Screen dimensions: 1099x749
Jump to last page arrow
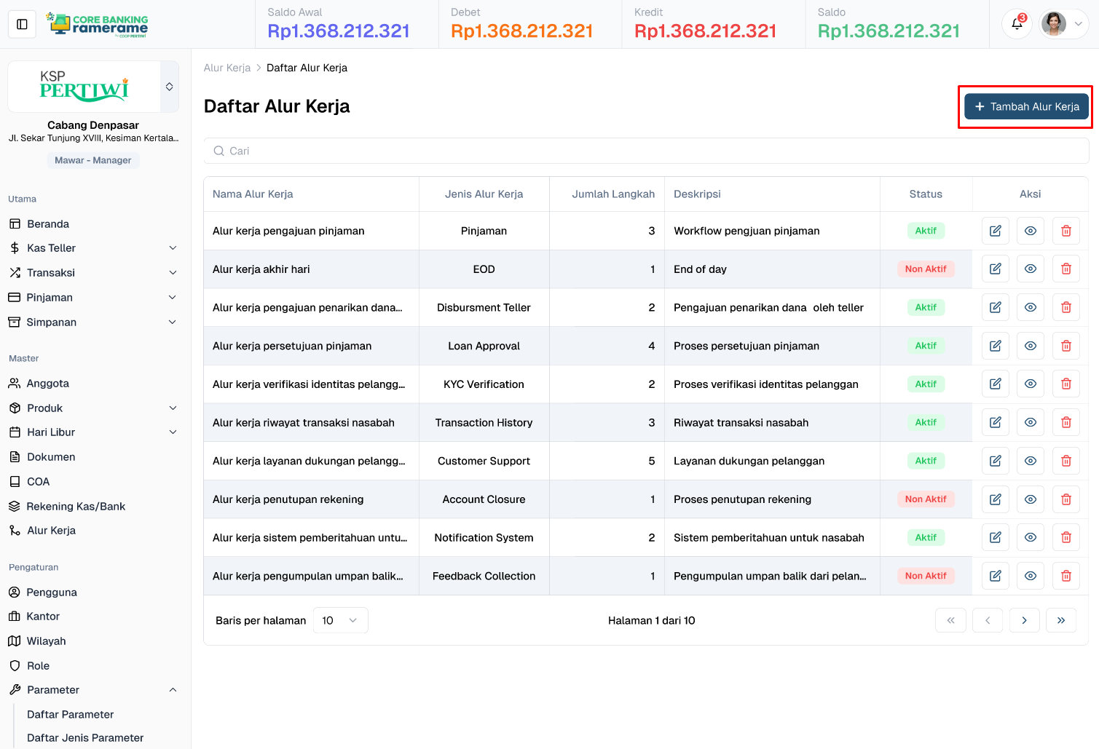[x=1060, y=620]
